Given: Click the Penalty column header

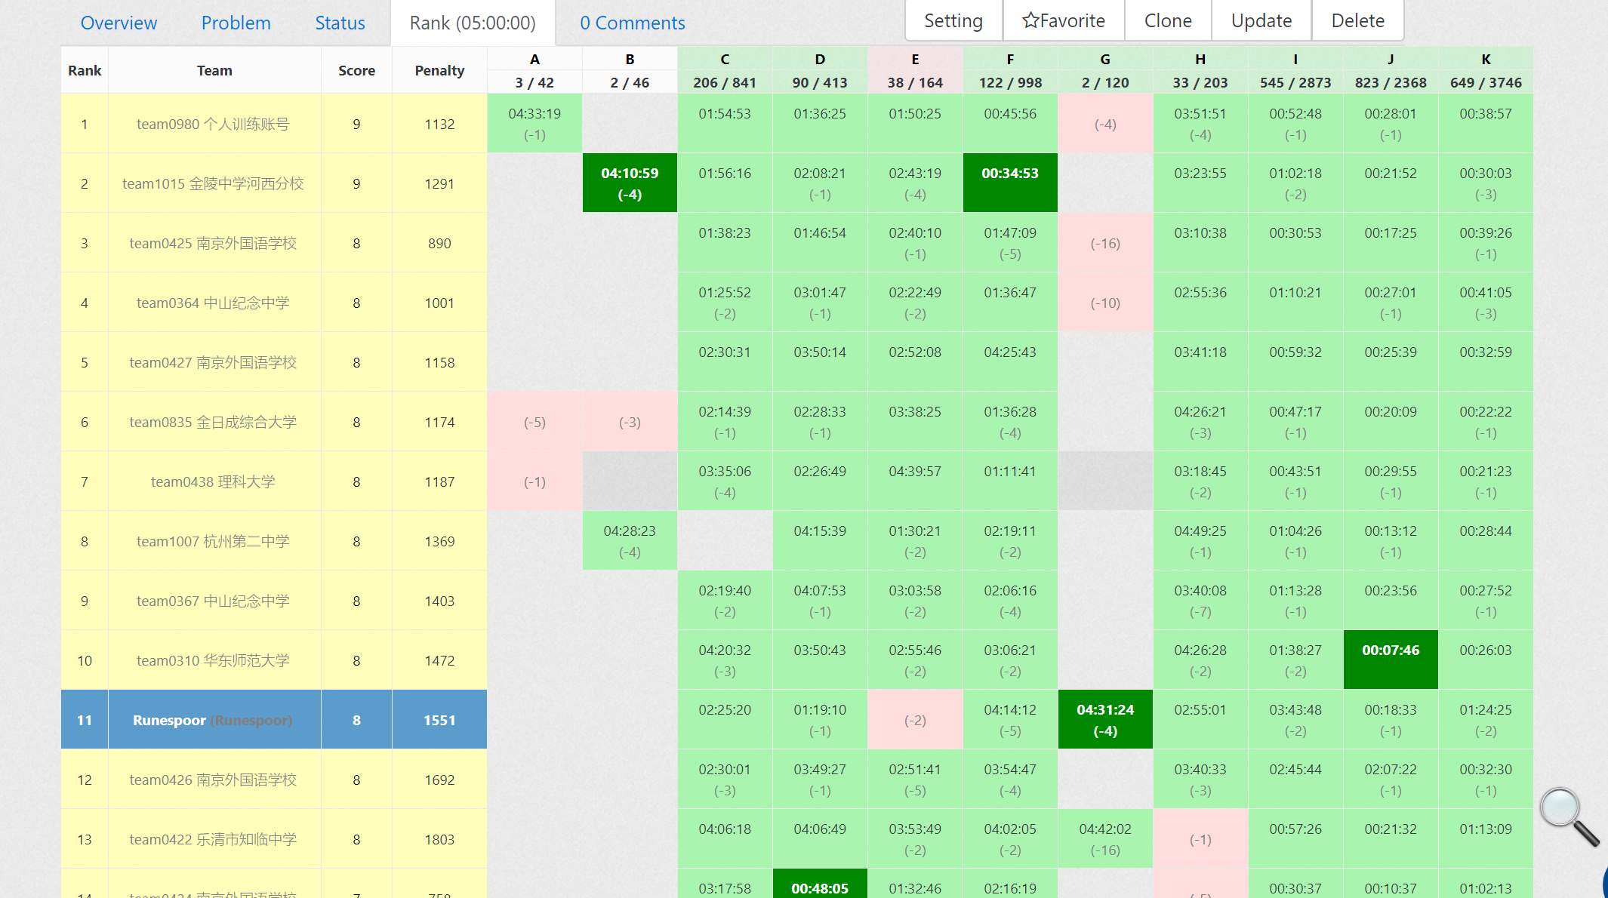Looking at the screenshot, I should coord(439,70).
